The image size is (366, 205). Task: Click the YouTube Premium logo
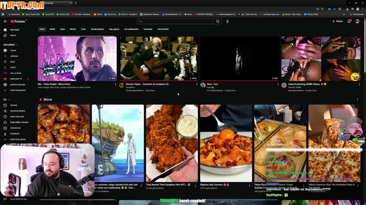(x=18, y=21)
